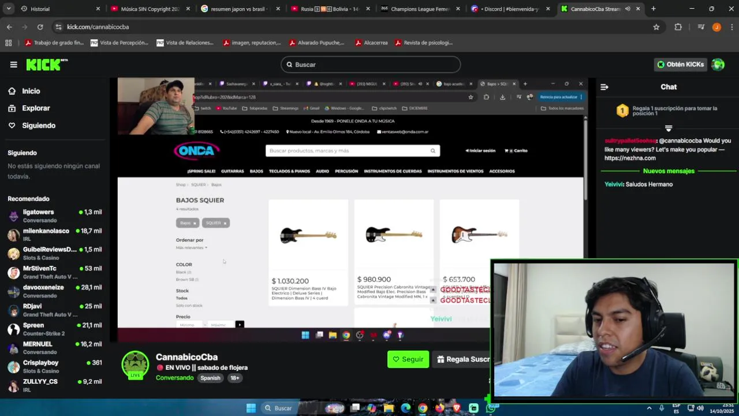Open recommended channel Spreen
Screen dimensions: 739x416
tap(55, 329)
